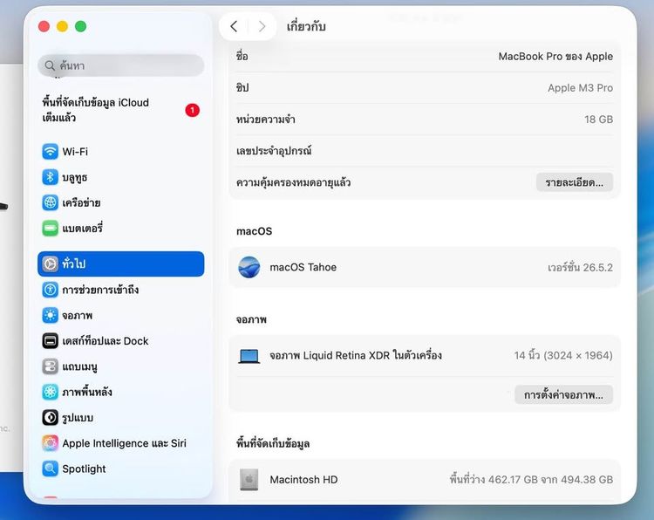
Task: Open the Desktop & Dock (เดสก์ท็อปและ Dock) icon
Action: [50, 341]
